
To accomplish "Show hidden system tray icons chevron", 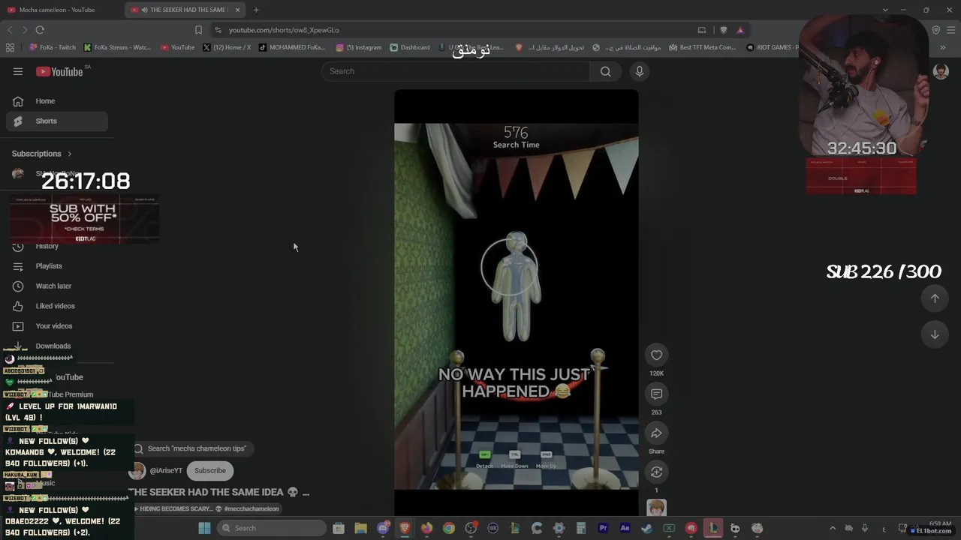I will [x=832, y=528].
